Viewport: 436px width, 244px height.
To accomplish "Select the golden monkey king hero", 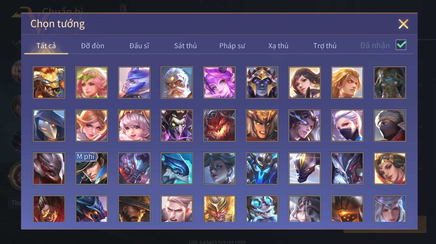I will click(x=219, y=209).
